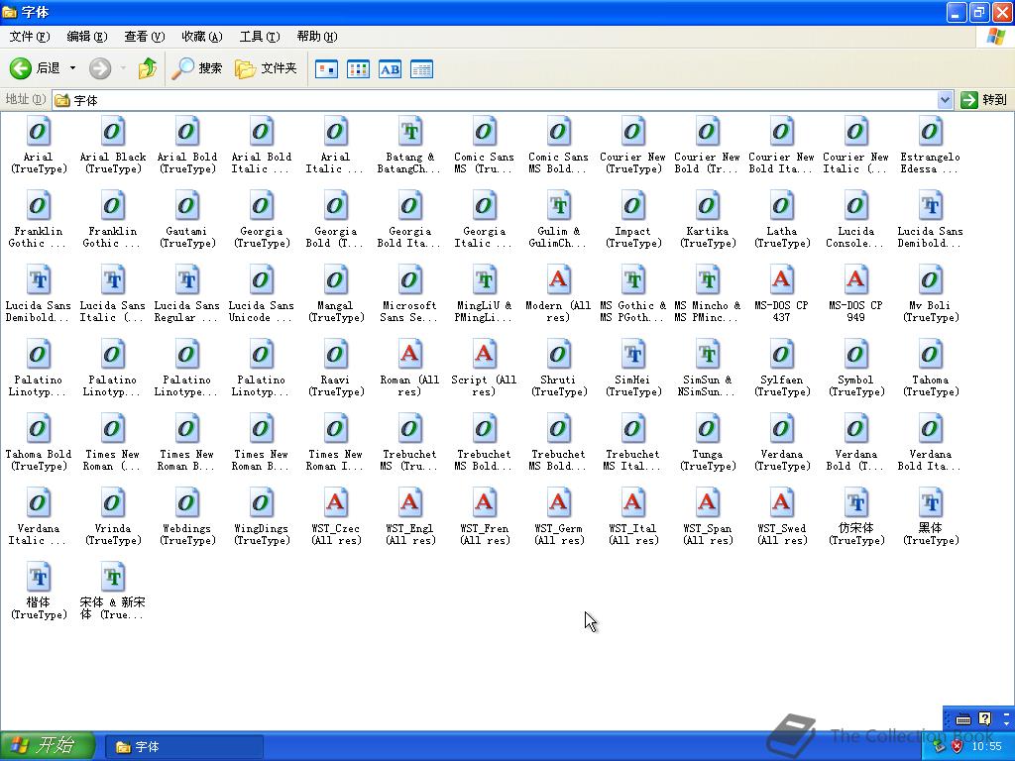The width and height of the screenshot is (1015, 761).
Task: Open the 收藏(A) menu
Action: pos(202,37)
